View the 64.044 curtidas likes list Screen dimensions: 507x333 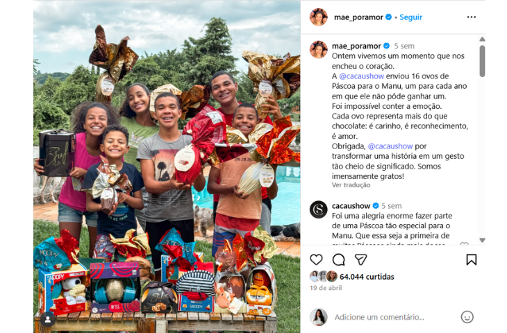367,277
